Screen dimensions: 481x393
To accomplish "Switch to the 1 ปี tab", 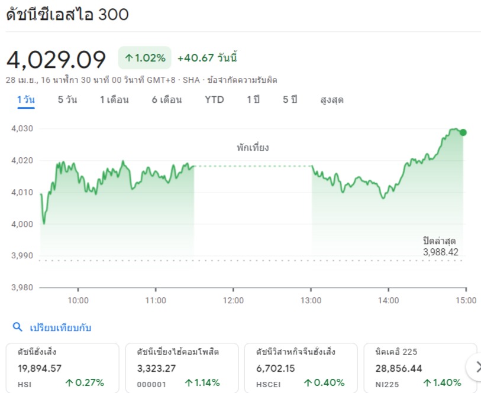I will pos(253,100).
